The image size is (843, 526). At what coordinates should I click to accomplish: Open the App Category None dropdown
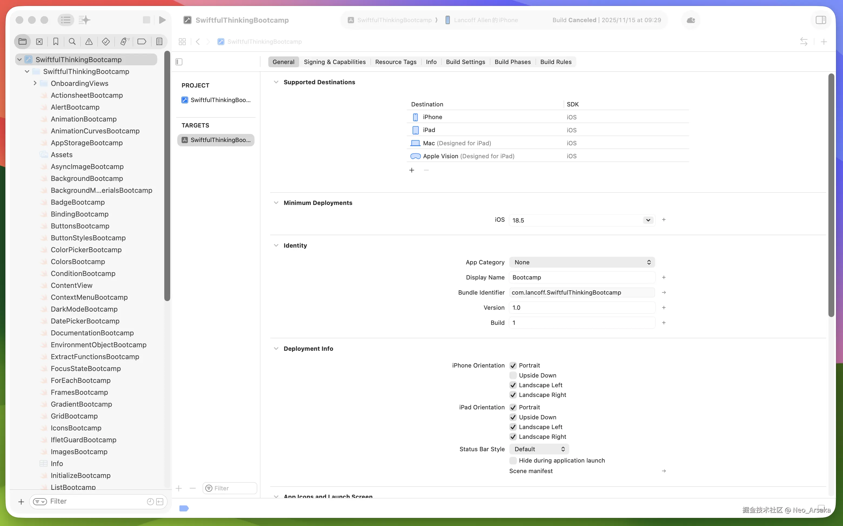click(x=582, y=262)
